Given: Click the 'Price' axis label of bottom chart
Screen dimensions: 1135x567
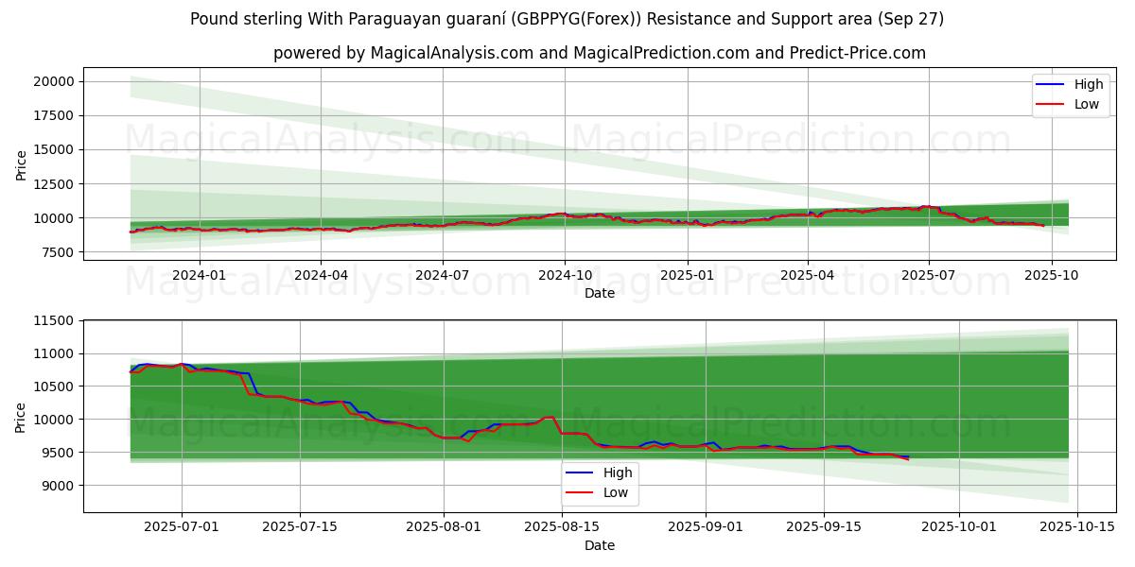Looking at the screenshot, I should 22,416.
